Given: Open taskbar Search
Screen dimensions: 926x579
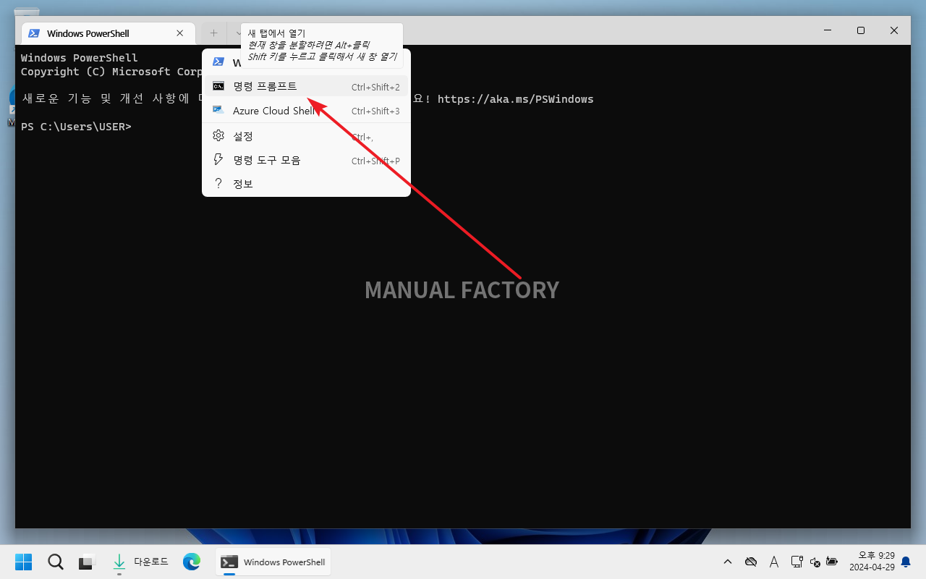Looking at the screenshot, I should tap(56, 562).
